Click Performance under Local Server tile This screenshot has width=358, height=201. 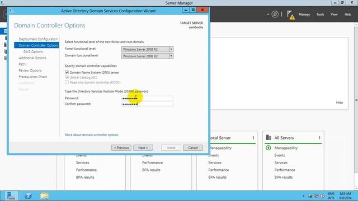click(x=219, y=170)
